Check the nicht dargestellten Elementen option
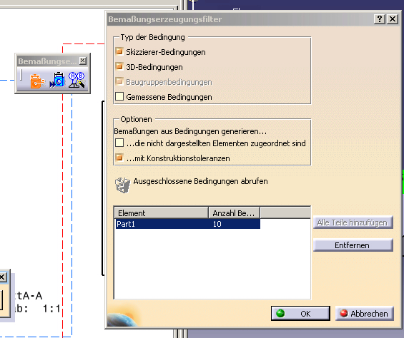Screen dimensions: 404x338 tap(119, 143)
